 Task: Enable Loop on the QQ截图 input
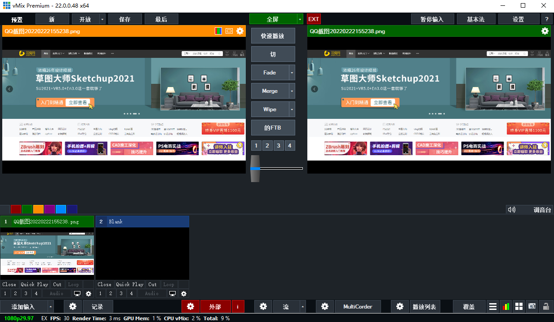(73, 284)
